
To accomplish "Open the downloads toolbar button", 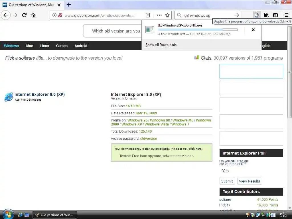I will pyautogui.click(x=257, y=15).
